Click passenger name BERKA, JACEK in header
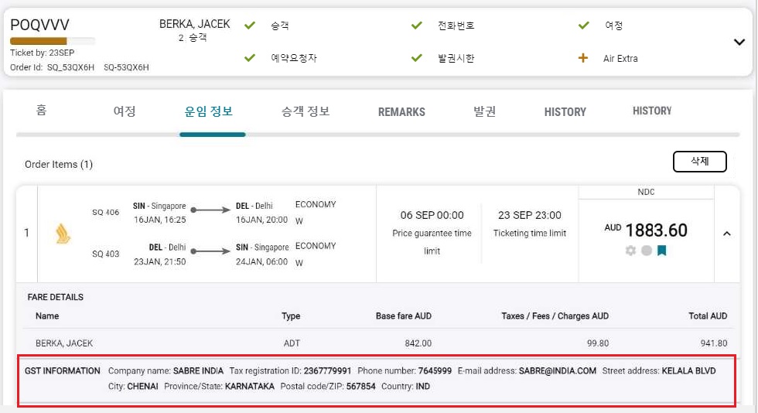Image resolution: width=758 pixels, height=413 pixels. point(195,24)
